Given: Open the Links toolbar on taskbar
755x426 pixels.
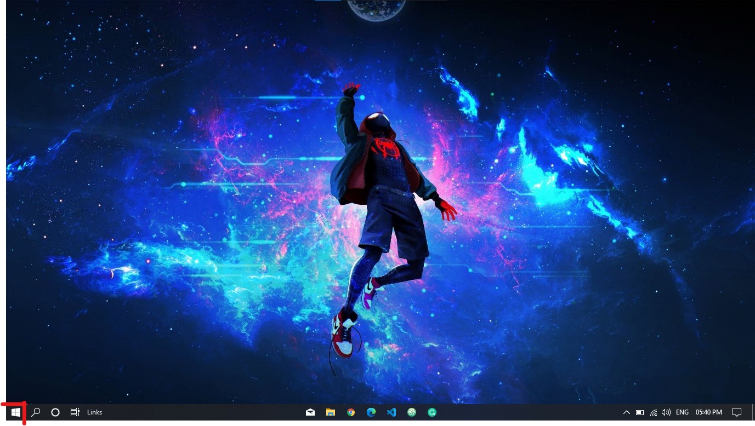Looking at the screenshot, I should (x=94, y=412).
